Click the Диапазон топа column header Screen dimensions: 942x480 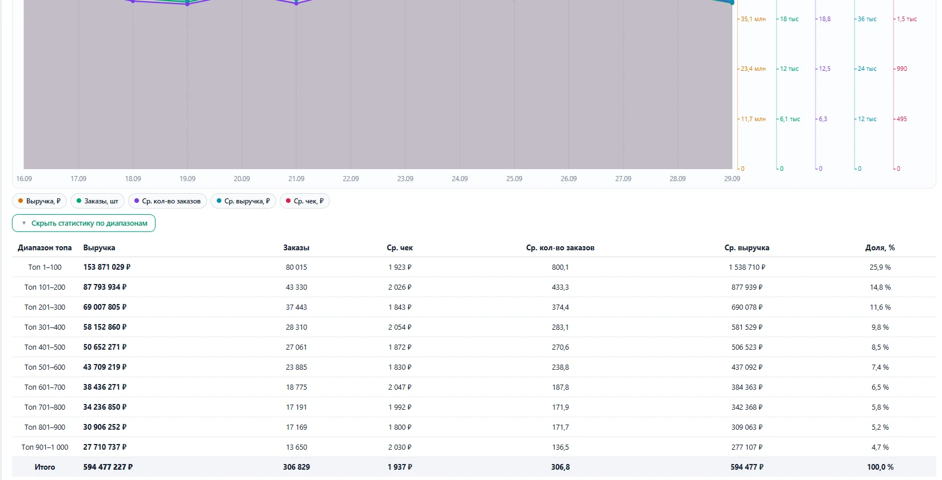45,248
